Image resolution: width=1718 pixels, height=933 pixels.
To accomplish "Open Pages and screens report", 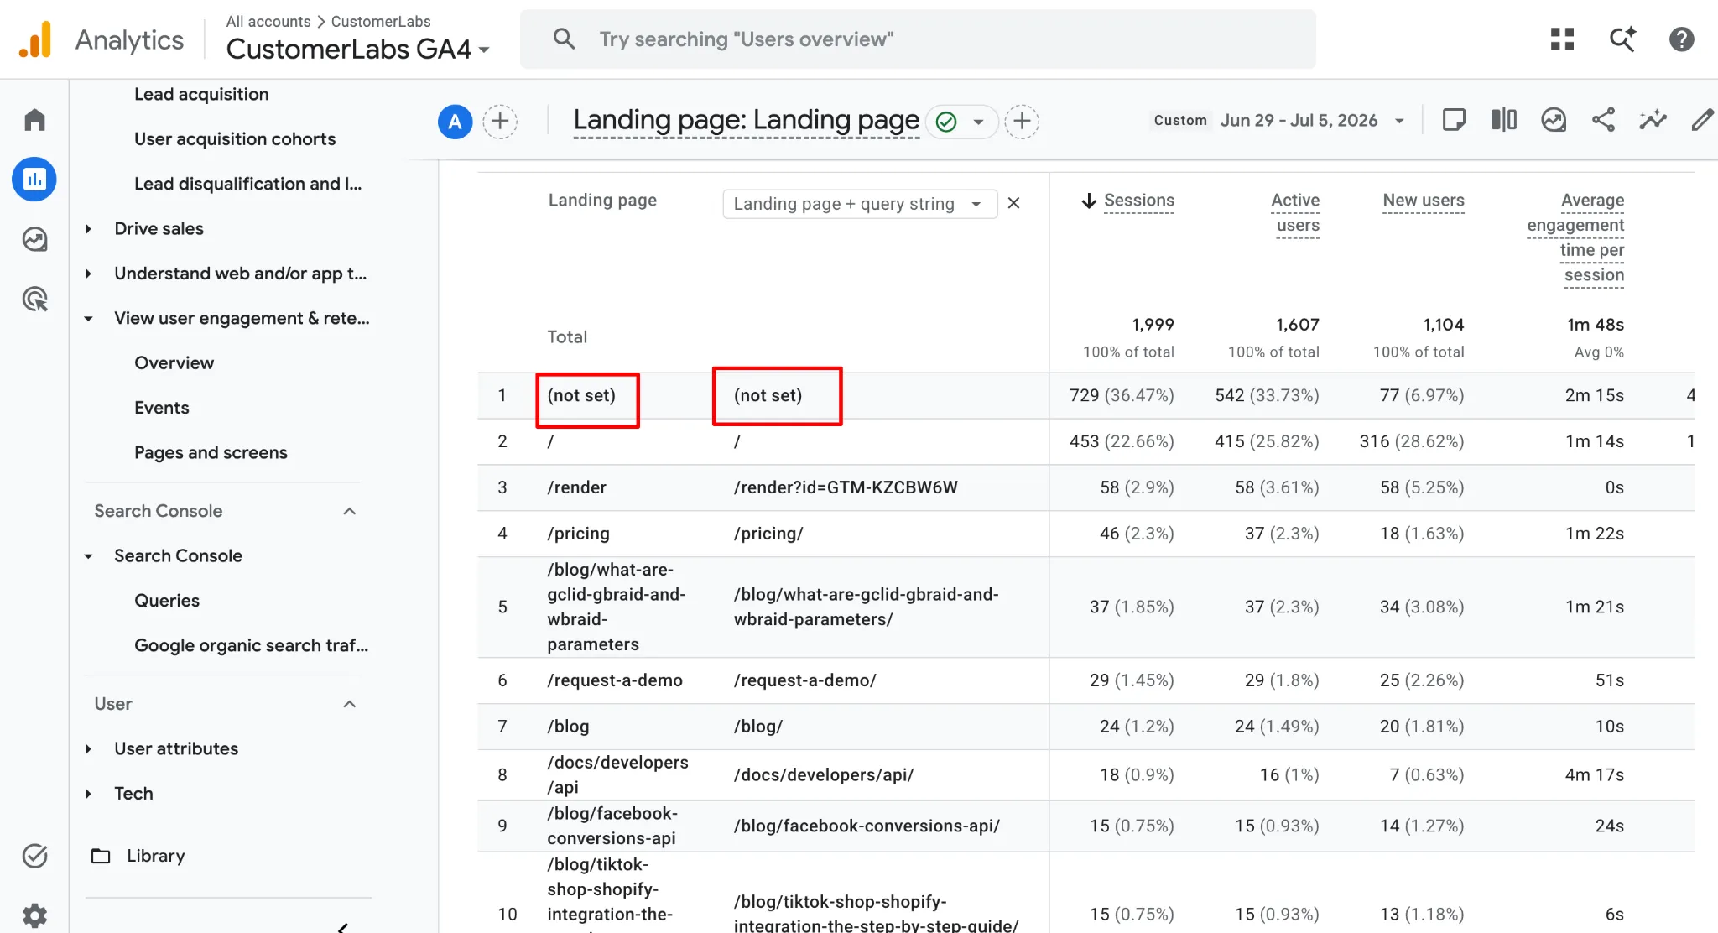I will click(x=211, y=452).
